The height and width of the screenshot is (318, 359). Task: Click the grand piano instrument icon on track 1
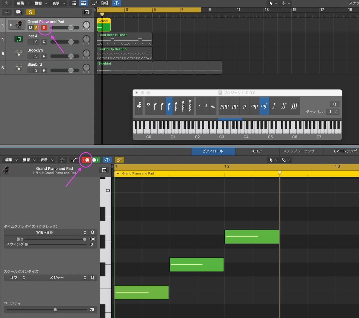coord(20,25)
